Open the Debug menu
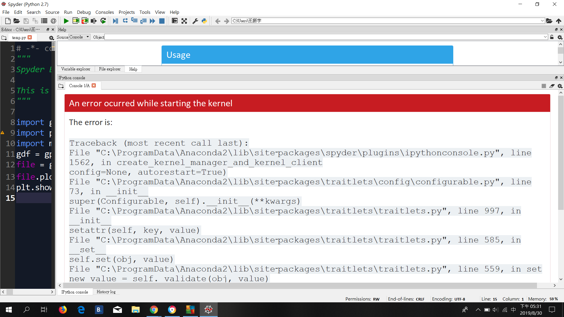Image resolution: width=564 pixels, height=317 pixels. click(84, 12)
